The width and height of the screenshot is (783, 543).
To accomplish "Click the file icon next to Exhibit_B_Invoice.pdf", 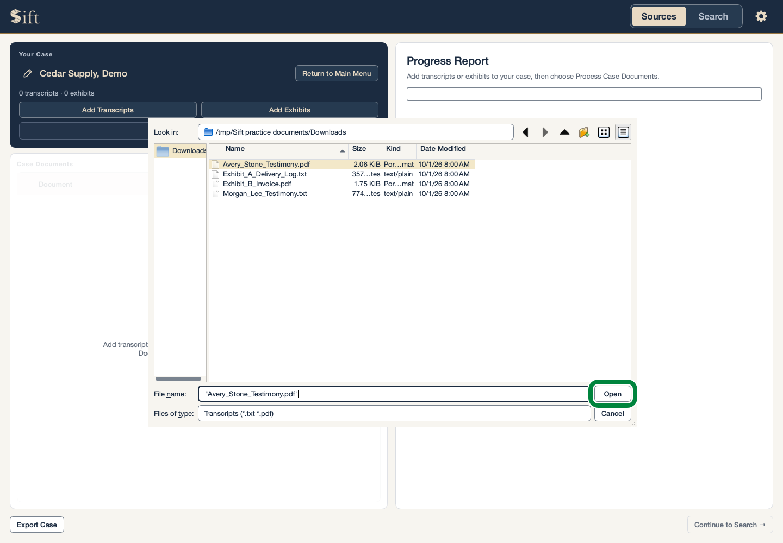I will coord(216,184).
